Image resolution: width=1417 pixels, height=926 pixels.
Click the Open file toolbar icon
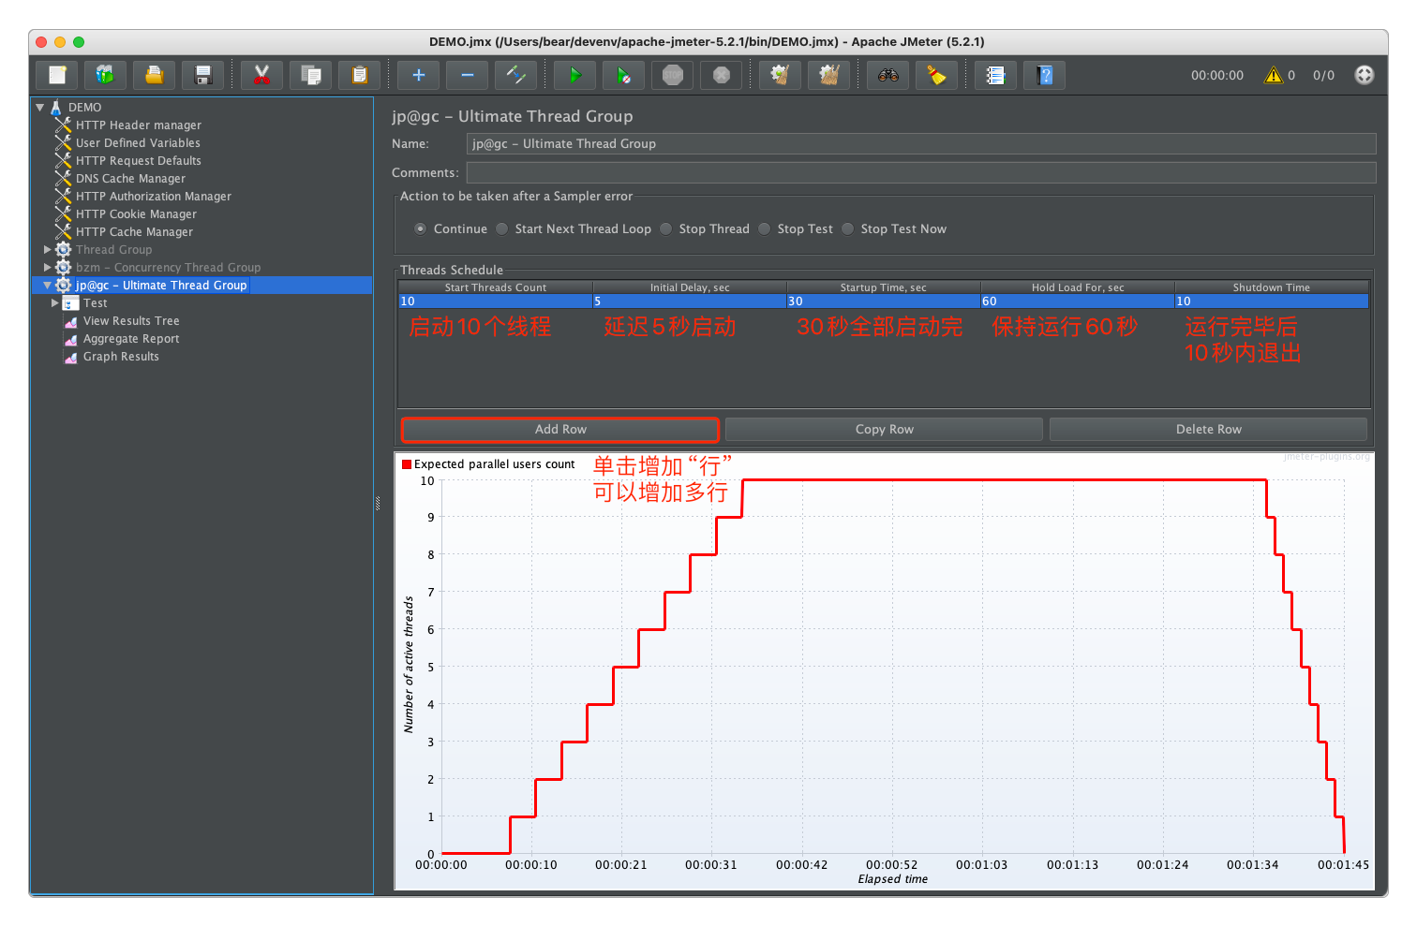[155, 75]
